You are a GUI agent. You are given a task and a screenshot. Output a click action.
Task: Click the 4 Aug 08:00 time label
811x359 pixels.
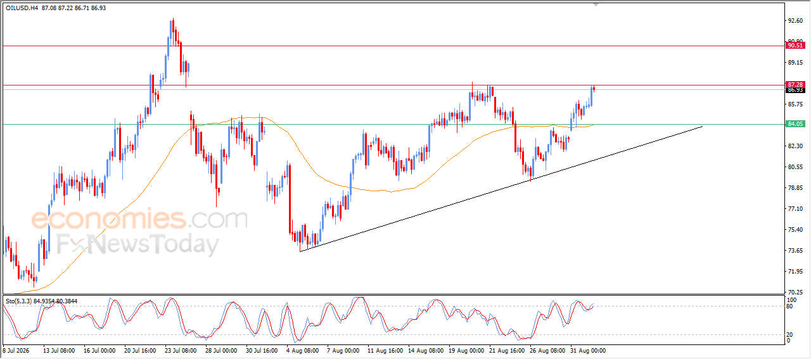click(x=302, y=350)
